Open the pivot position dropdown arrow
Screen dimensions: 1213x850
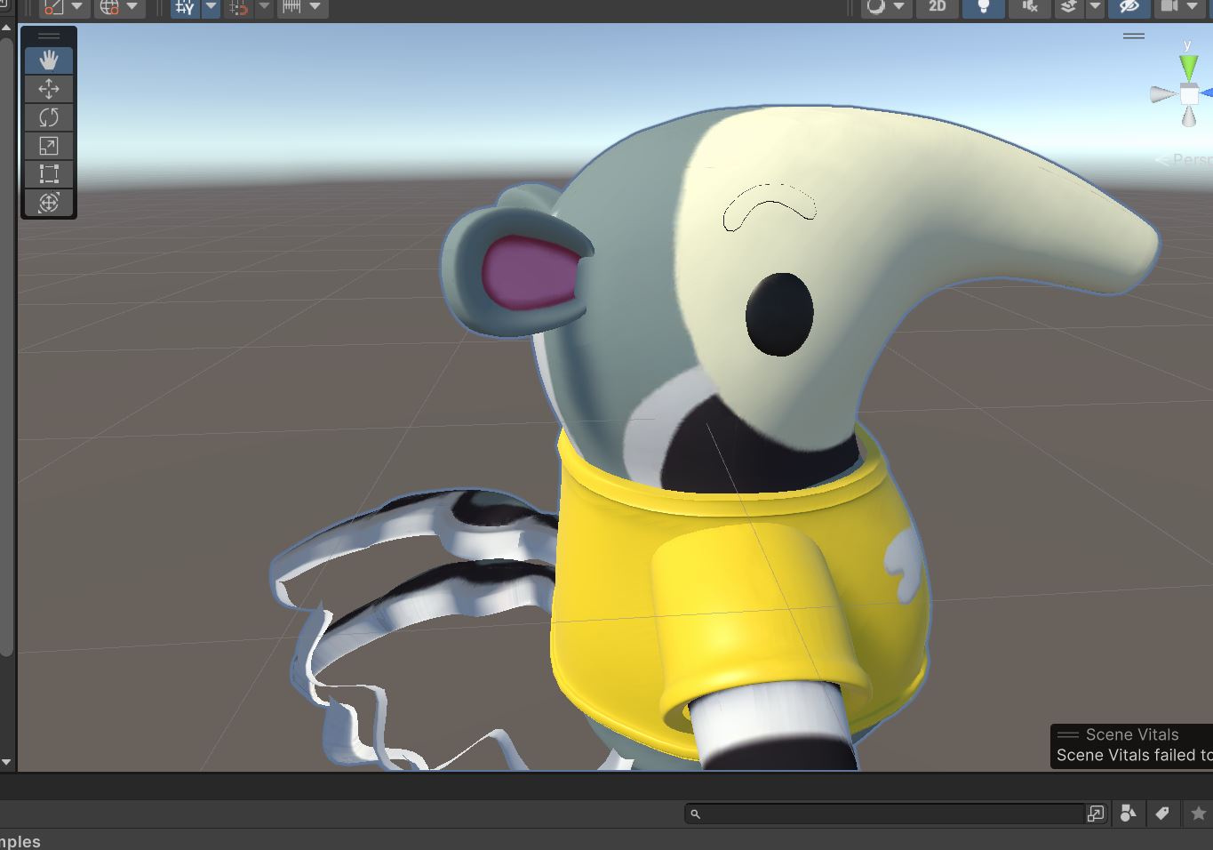(77, 7)
